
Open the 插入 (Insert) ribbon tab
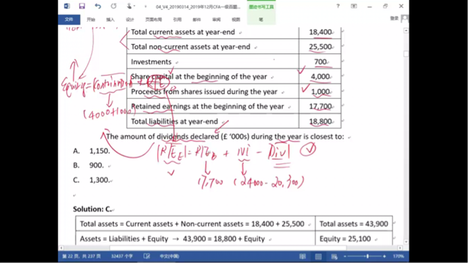(x=110, y=20)
